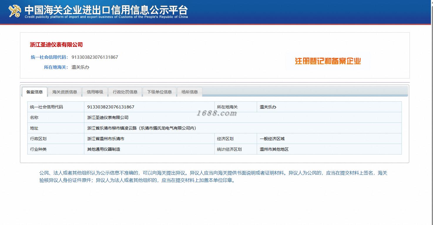
Task: Click the 行政区划 label cell
Action: 56,139
